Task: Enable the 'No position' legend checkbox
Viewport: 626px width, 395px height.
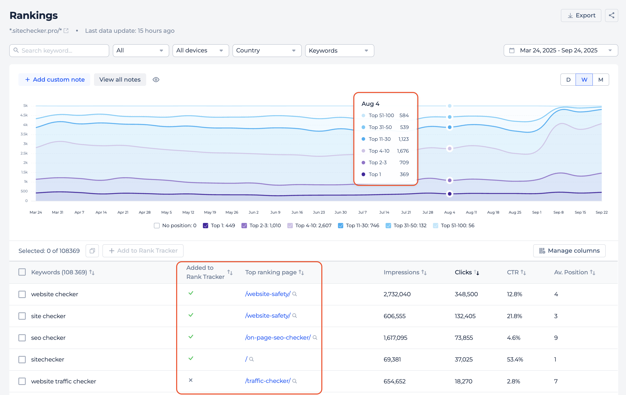Action: tap(156, 225)
